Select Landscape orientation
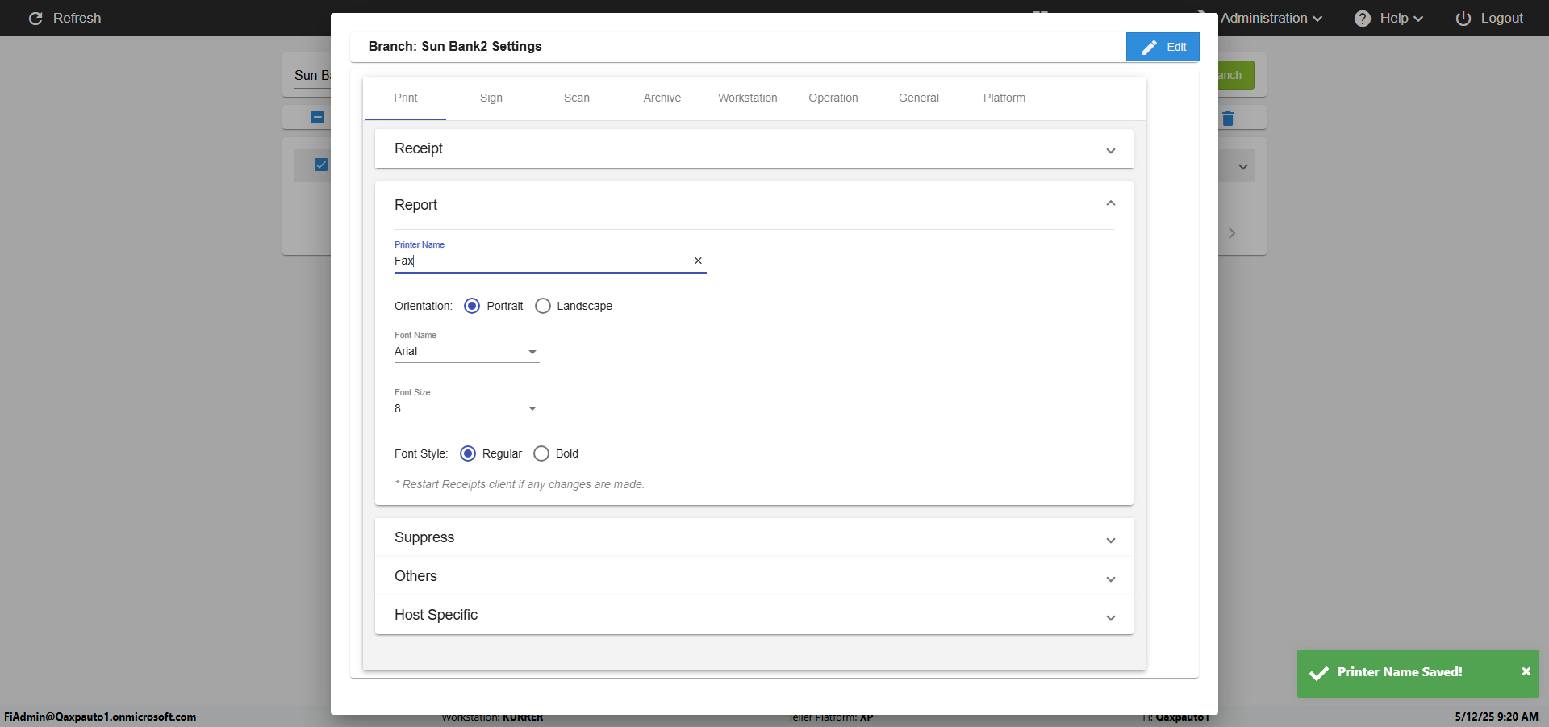Viewport: 1549px width, 727px height. 543,306
